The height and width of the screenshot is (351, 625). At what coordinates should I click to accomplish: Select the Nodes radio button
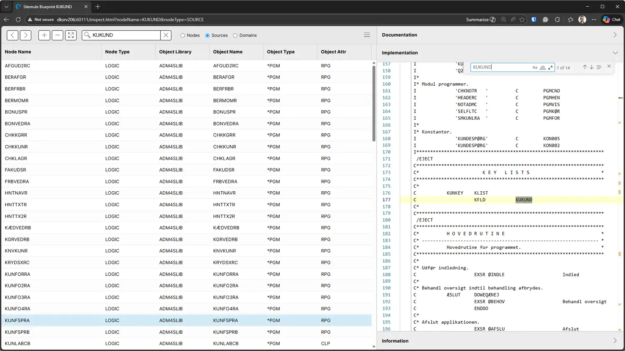pos(182,35)
